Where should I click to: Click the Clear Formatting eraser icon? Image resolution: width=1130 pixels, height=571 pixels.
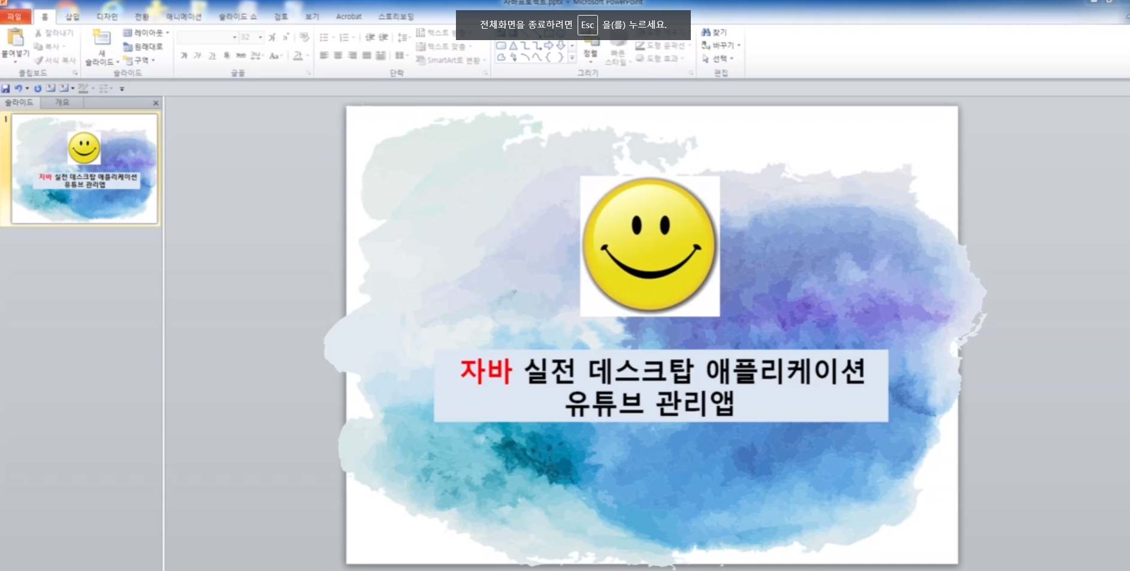tap(304, 37)
